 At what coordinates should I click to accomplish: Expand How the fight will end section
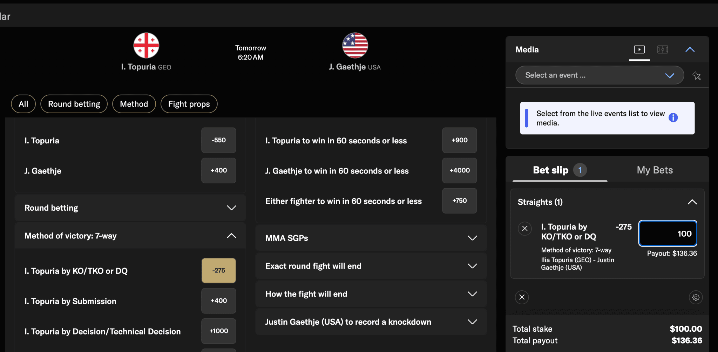tap(371, 294)
